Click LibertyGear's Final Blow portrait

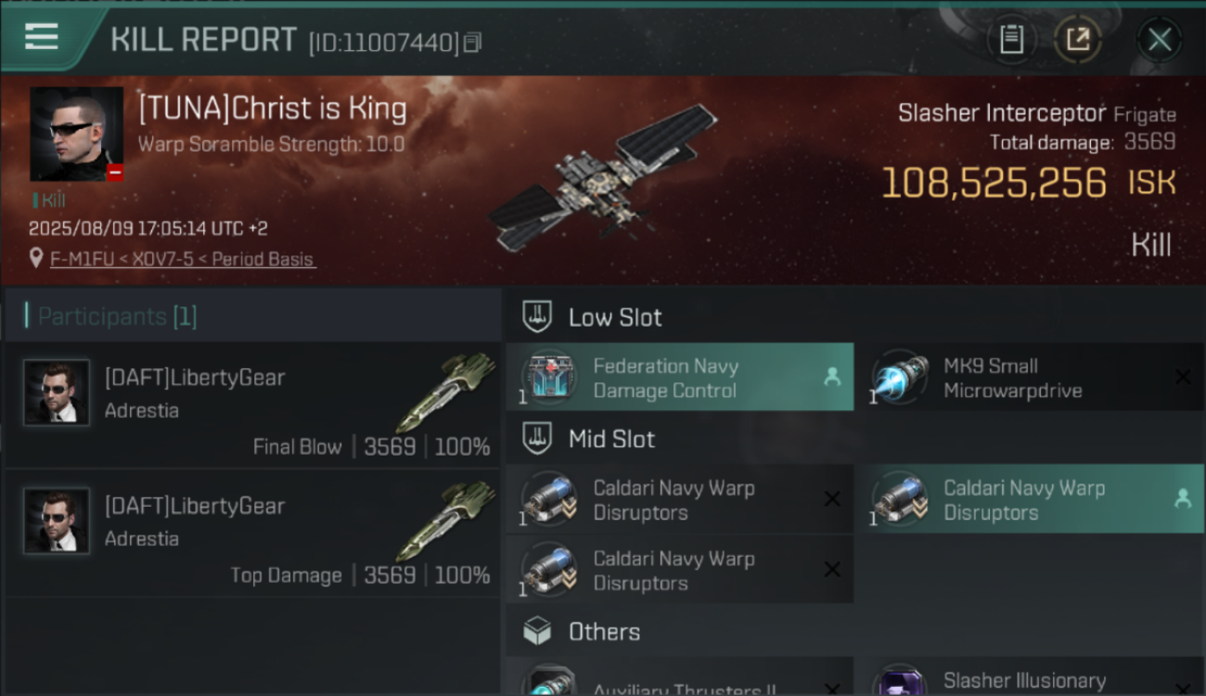57,393
